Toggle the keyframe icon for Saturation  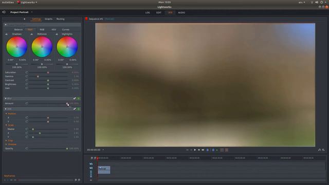[27, 72]
